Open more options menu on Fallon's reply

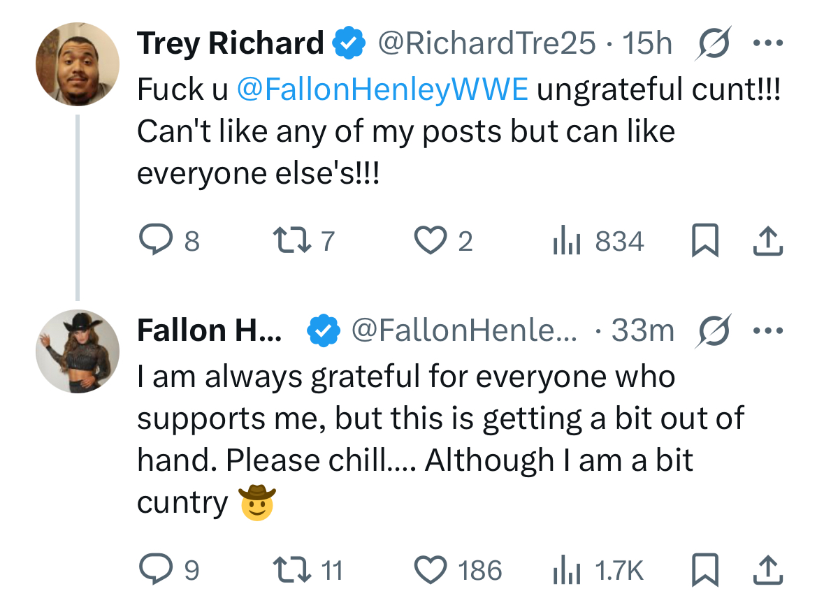(769, 330)
